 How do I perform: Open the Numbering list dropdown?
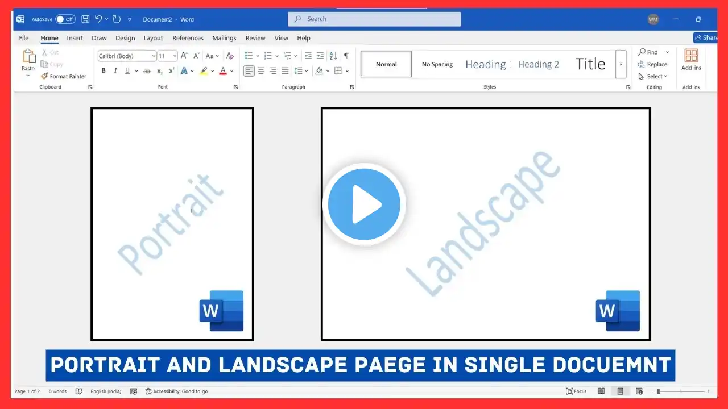(277, 56)
